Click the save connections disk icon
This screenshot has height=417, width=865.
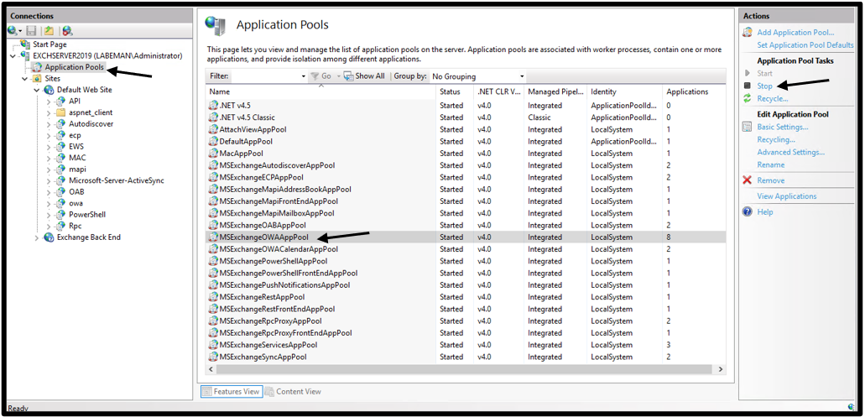tap(31, 31)
